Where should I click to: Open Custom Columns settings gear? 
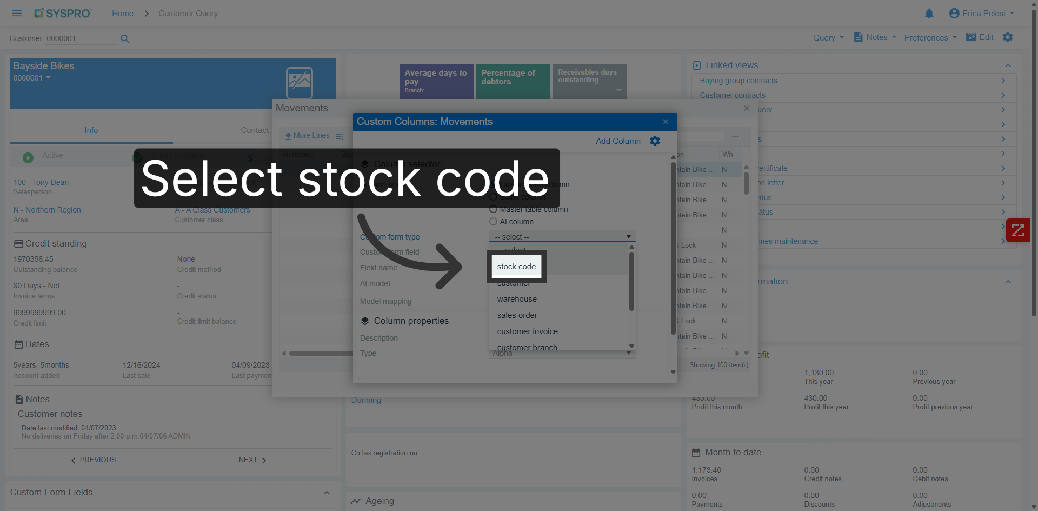[655, 141]
